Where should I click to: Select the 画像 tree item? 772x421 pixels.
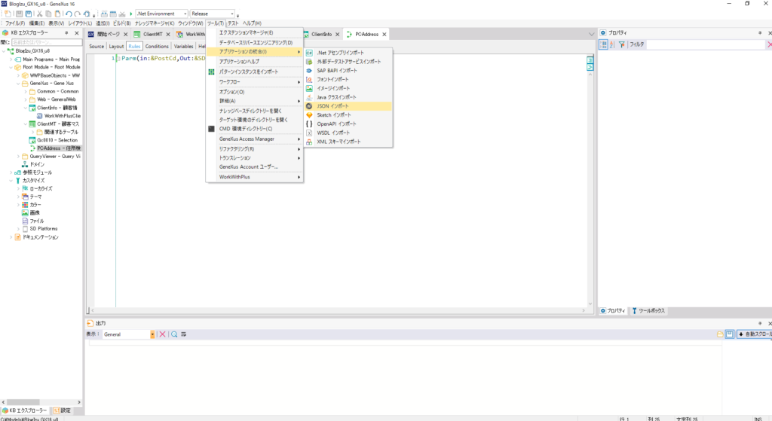pyautogui.click(x=35, y=213)
